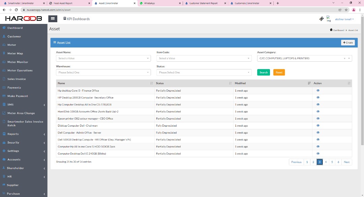
Task: Open abdinur ismail user menu
Action: click(x=344, y=19)
